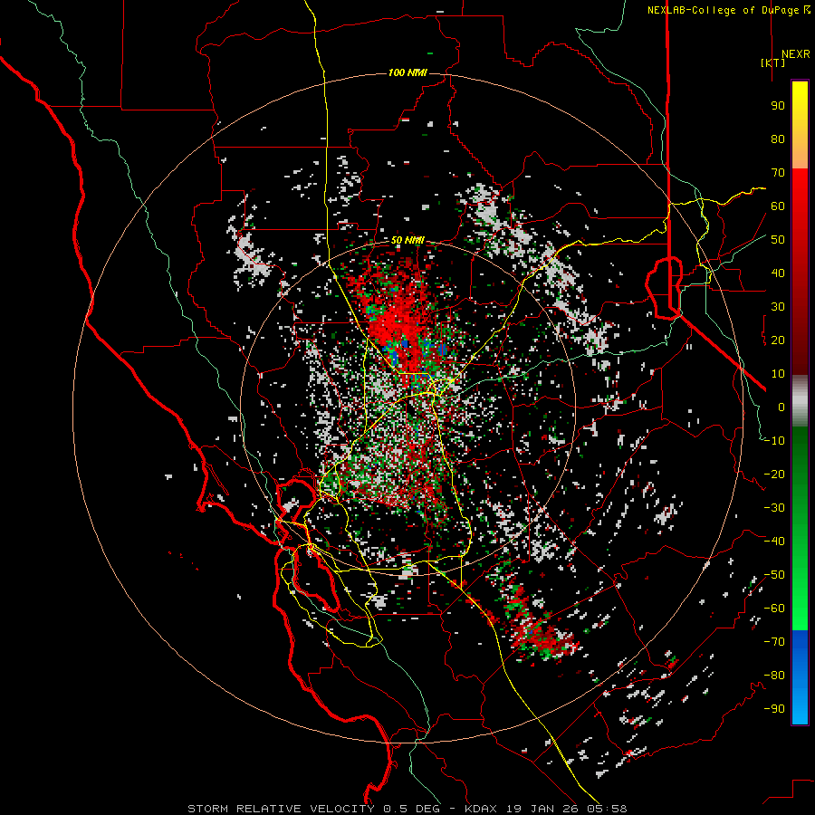The width and height of the screenshot is (815, 815).
Task: Click the 70 value on the velocity scale
Action: coord(778,173)
